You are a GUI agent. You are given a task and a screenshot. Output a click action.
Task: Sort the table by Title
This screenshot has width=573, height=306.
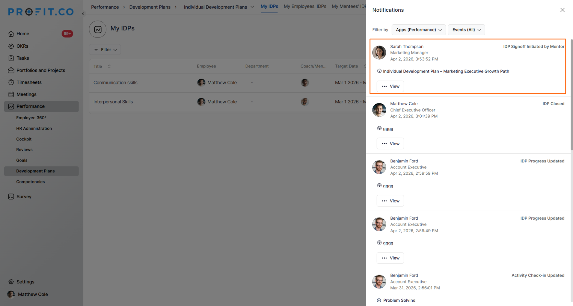109,66
